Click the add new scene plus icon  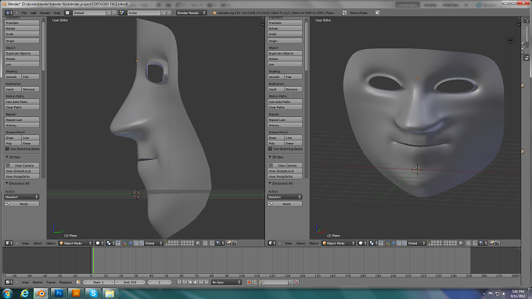[x=164, y=12]
